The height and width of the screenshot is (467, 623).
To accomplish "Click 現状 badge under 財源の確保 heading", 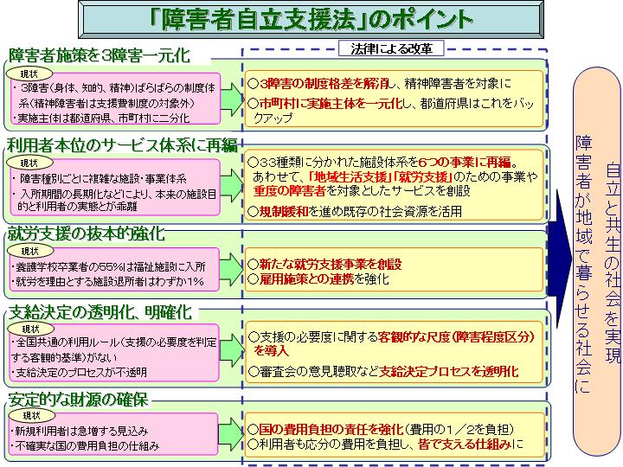I will (x=32, y=415).
